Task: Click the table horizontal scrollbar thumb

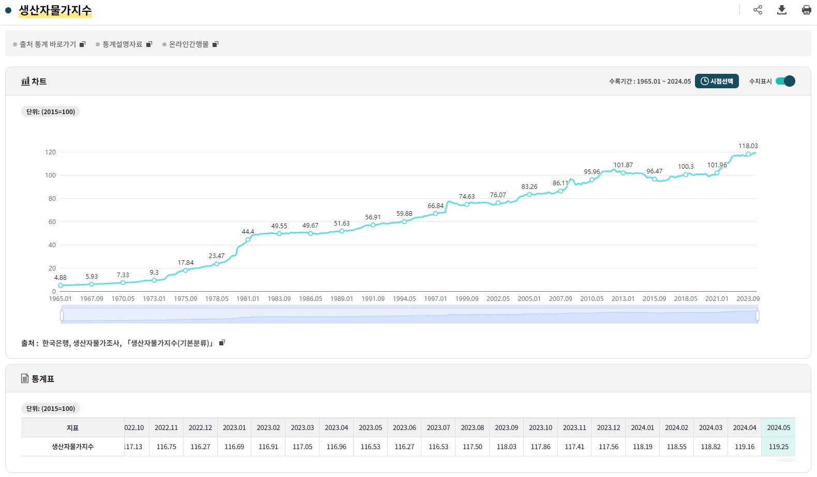Action: point(786,459)
